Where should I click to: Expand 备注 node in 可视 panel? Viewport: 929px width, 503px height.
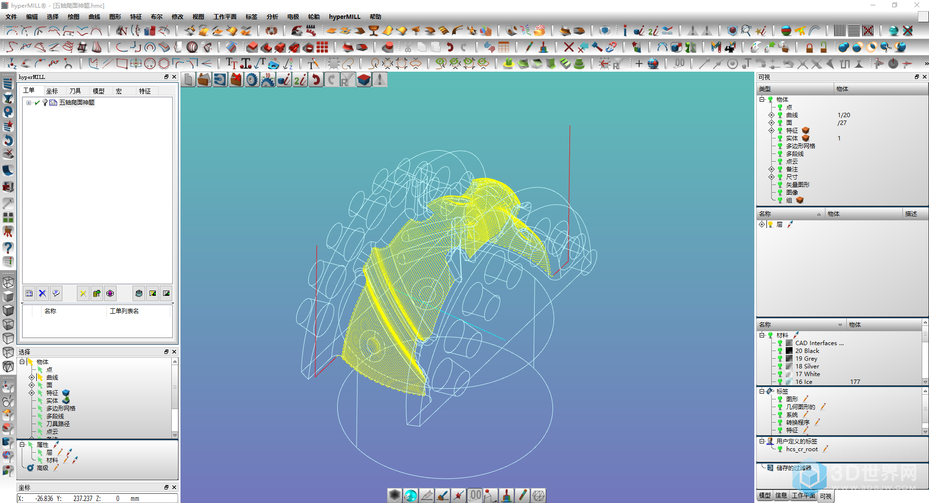tap(771, 169)
